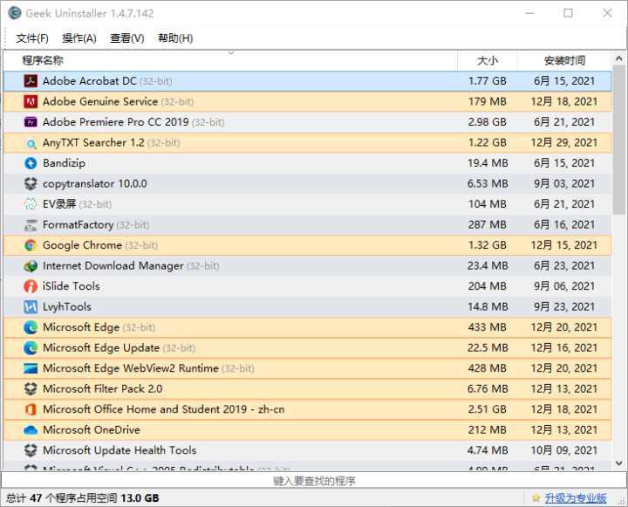
Task: Click the 10月 09, 2021 install date
Action: pos(564,450)
